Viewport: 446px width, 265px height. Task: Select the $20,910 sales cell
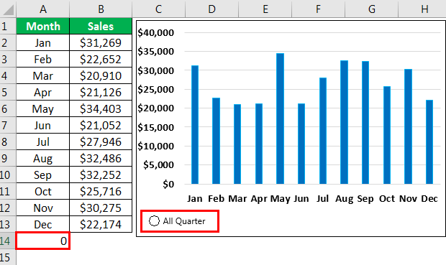tap(101, 75)
